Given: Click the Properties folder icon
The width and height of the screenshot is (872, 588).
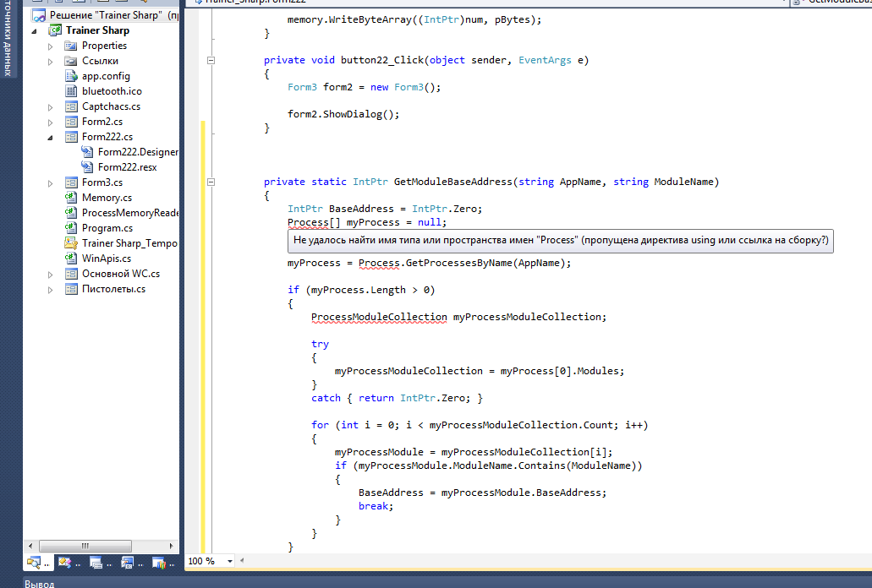Looking at the screenshot, I should (x=72, y=46).
